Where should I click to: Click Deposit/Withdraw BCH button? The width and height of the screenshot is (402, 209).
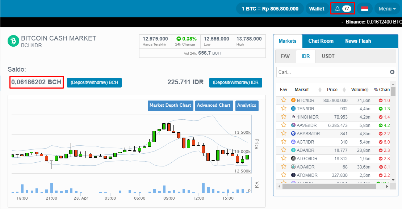click(x=95, y=82)
